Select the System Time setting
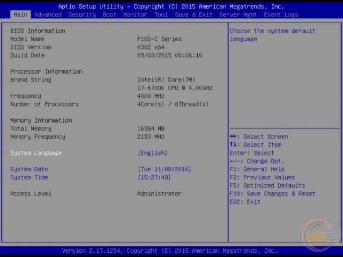 (x=29, y=177)
